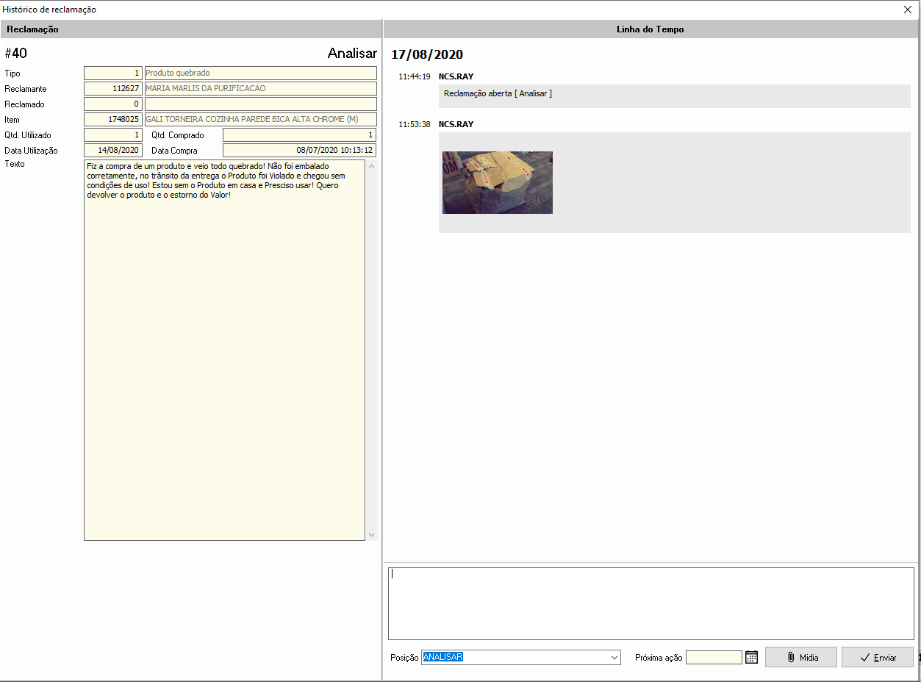Click the Tipo code field with value 1
Viewport: 921px width, 682px height.
(x=113, y=73)
